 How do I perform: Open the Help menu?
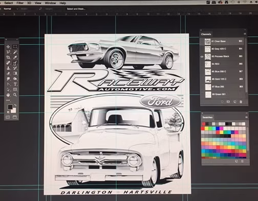(62, 3)
